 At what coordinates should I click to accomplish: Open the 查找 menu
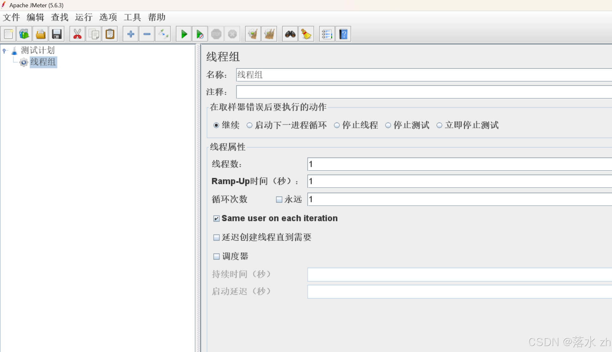pos(59,17)
